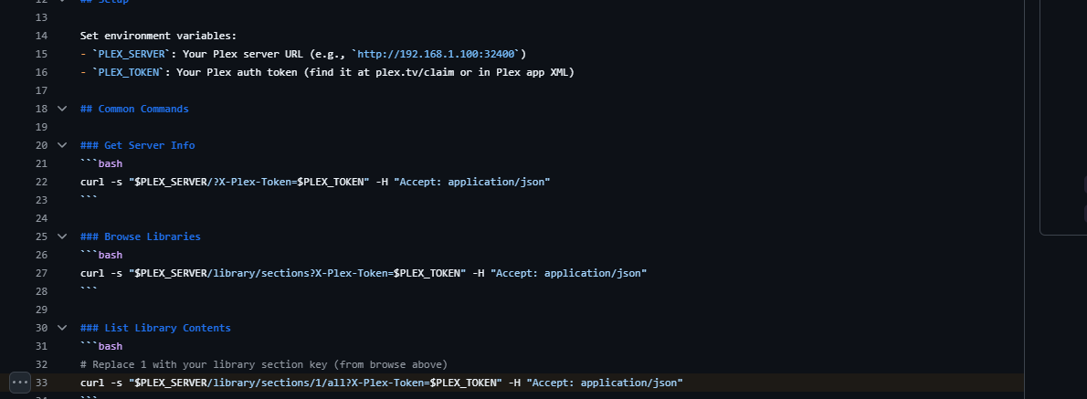Click the '/library/sections?X-Plex-Token=' curl command line

click(x=364, y=273)
